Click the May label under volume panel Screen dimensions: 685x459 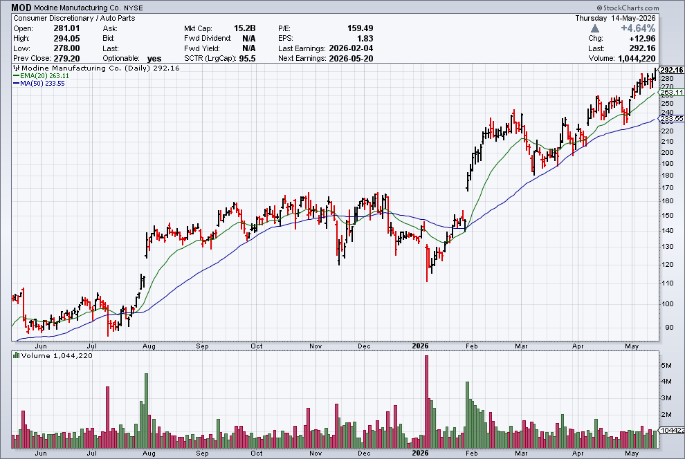coord(632,453)
